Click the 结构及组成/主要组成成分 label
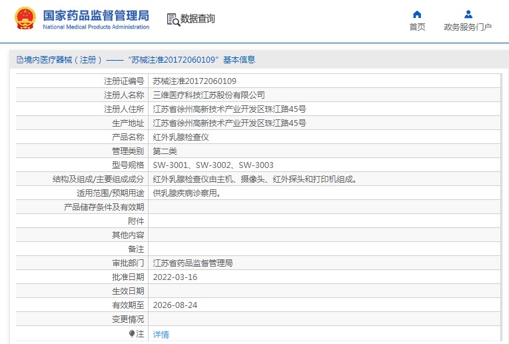Screen dimensions: 509x344 click(x=99, y=179)
